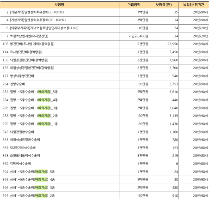Select row 질병1~5종수술비II(매회지급)_5종
Screen dimensions: 210x199
pyautogui.click(x=105, y=92)
